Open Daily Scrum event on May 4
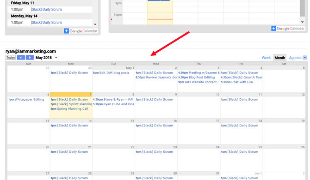 (239, 73)
